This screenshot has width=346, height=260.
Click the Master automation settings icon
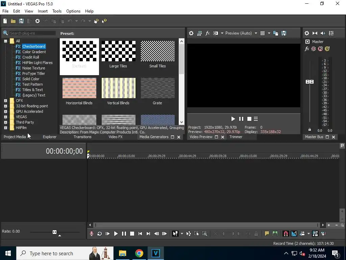tap(313, 49)
